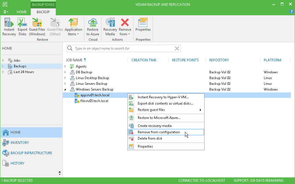
Task: Open the Remove from dropdown
Action: click(x=125, y=27)
